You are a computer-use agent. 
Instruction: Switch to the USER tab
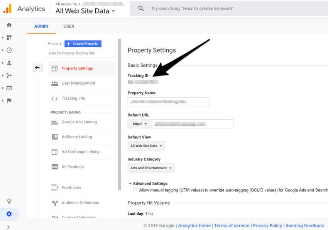coord(69,26)
